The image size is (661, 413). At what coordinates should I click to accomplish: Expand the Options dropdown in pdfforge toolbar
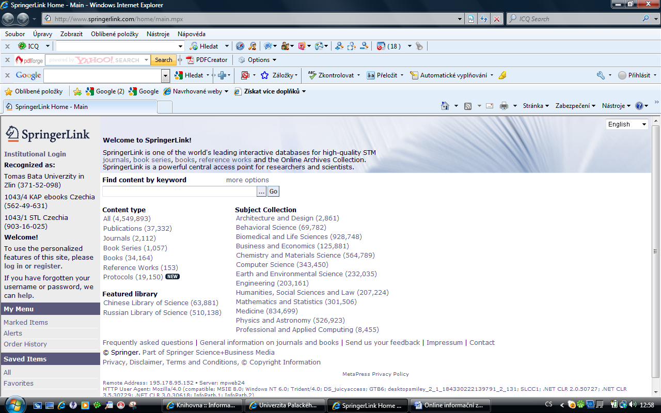274,60
